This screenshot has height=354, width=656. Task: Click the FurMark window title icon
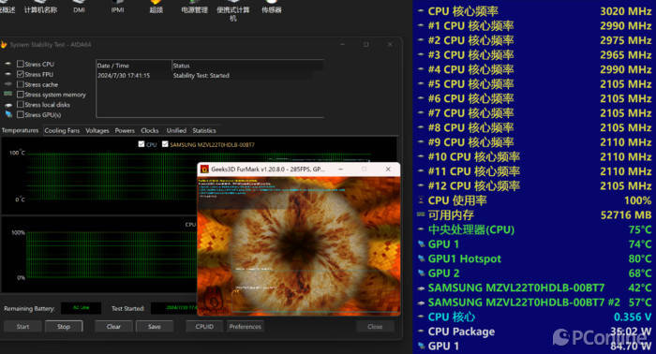click(204, 170)
